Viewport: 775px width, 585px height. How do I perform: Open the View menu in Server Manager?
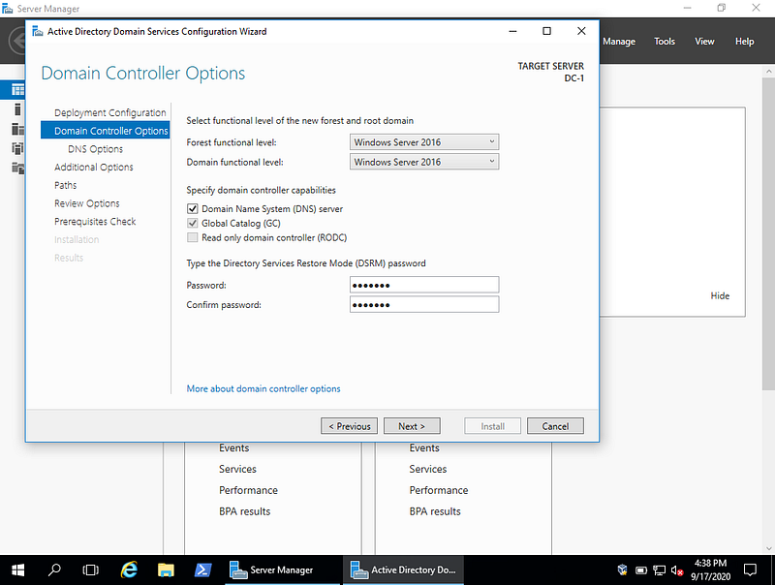pyautogui.click(x=704, y=42)
